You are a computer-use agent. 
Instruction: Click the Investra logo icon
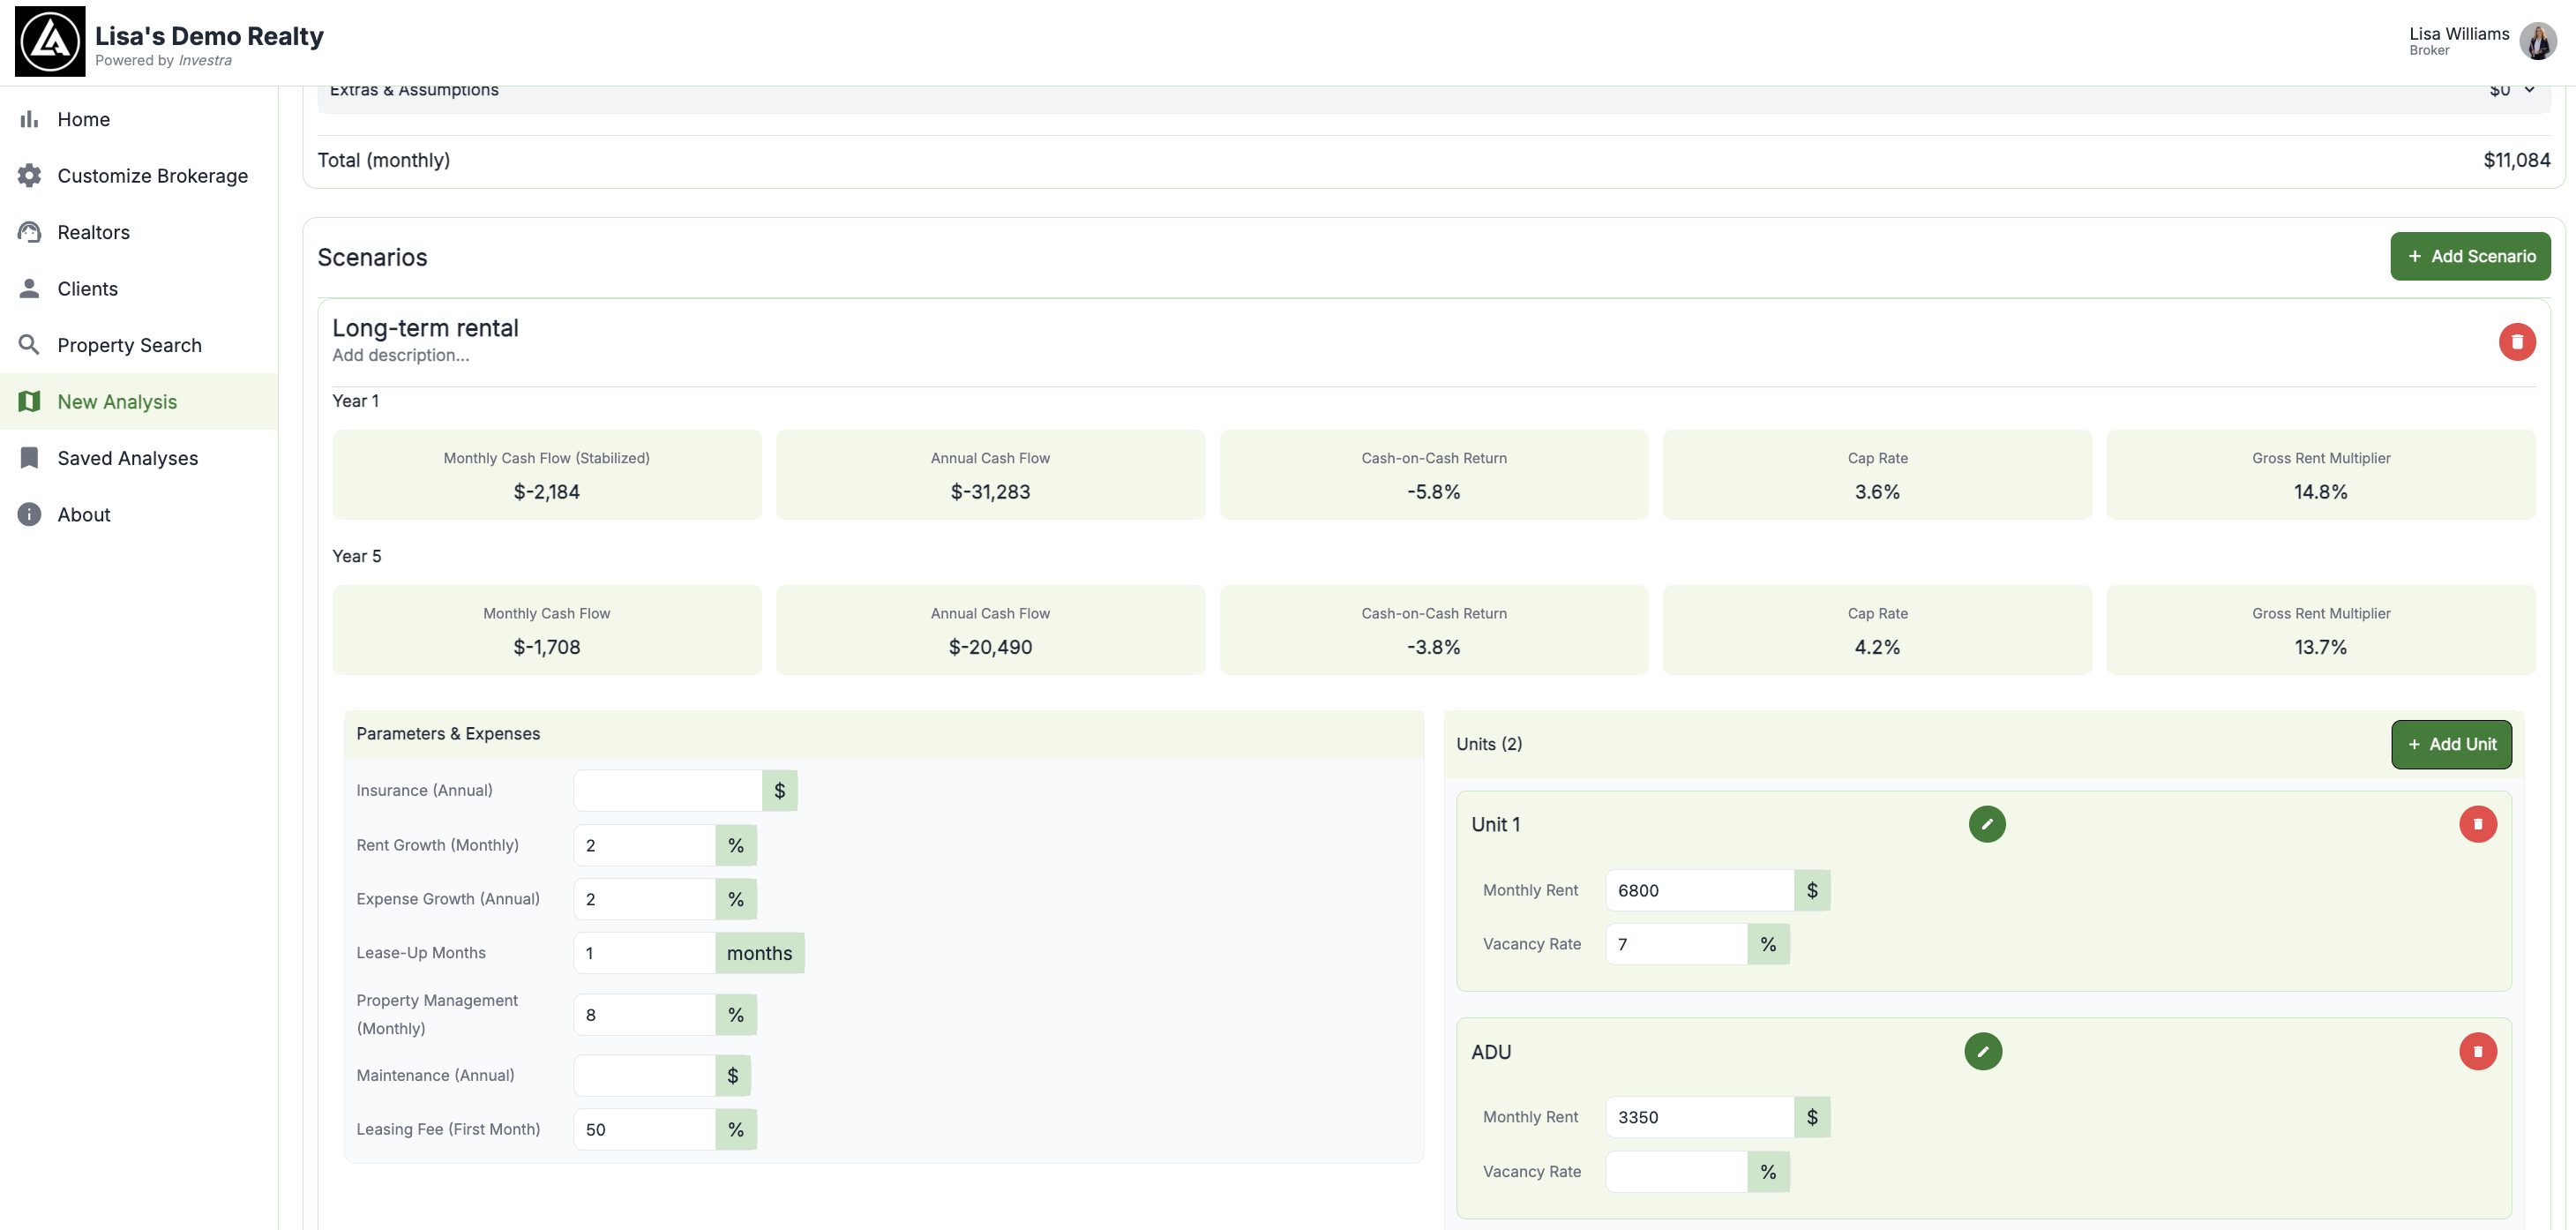coord(50,42)
